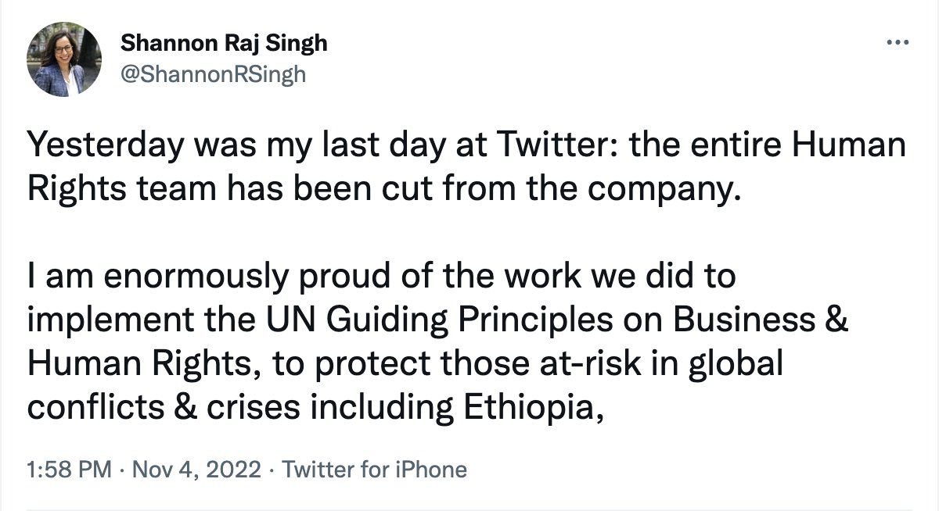The height and width of the screenshot is (511, 939).
Task: Open the Shannon Raj Singh display name
Action: coord(224,44)
